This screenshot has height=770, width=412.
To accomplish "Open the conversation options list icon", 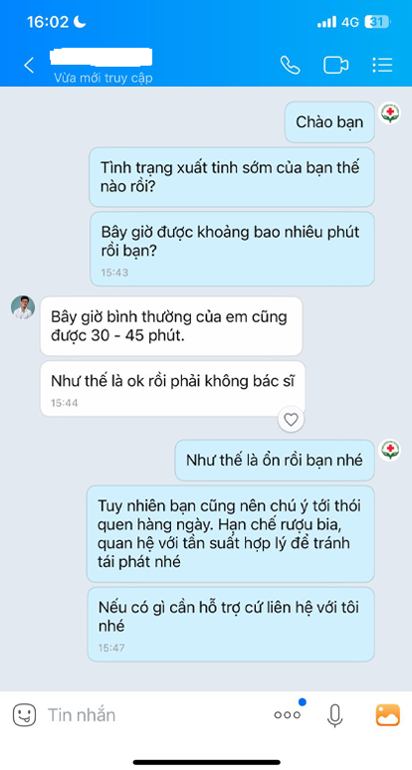I will (x=382, y=65).
